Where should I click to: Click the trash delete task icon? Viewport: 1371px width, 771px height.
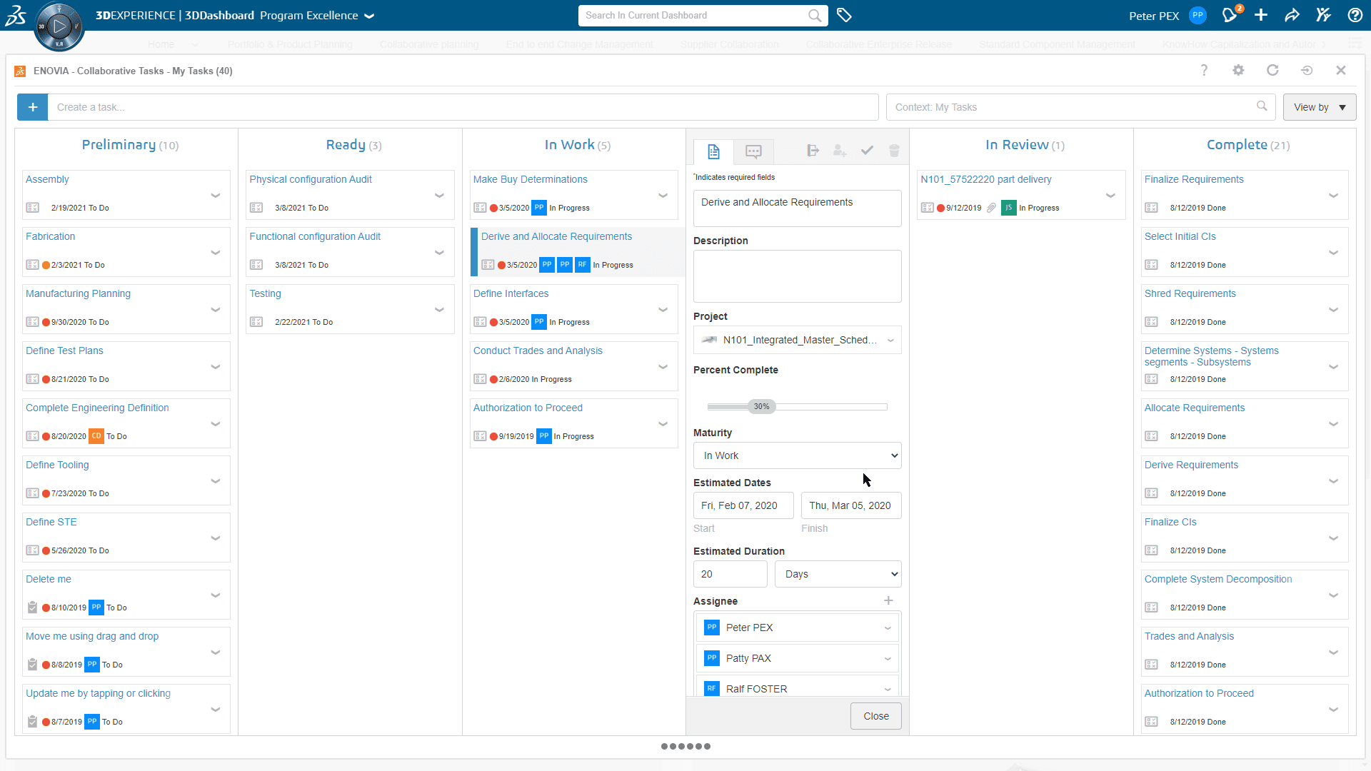coord(894,151)
